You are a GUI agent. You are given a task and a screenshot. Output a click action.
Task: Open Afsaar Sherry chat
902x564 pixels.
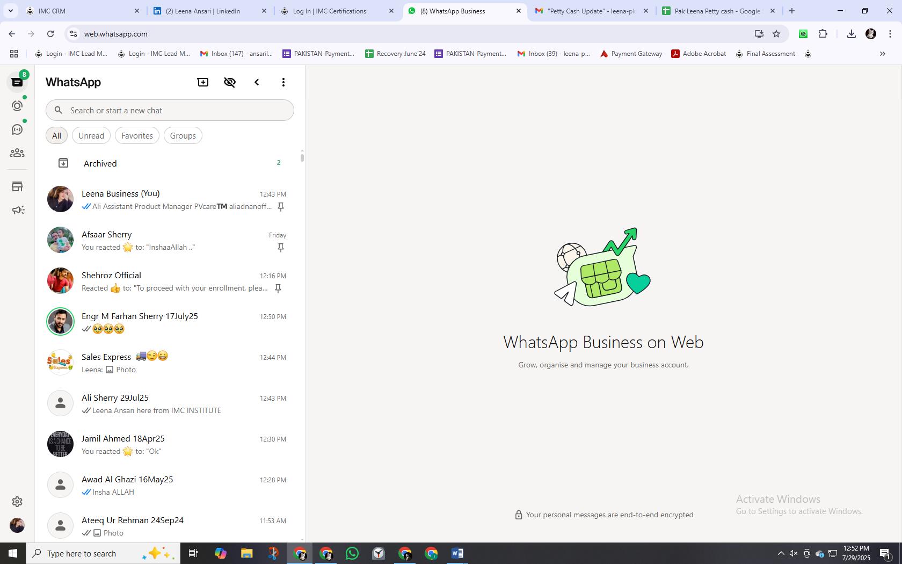(170, 240)
